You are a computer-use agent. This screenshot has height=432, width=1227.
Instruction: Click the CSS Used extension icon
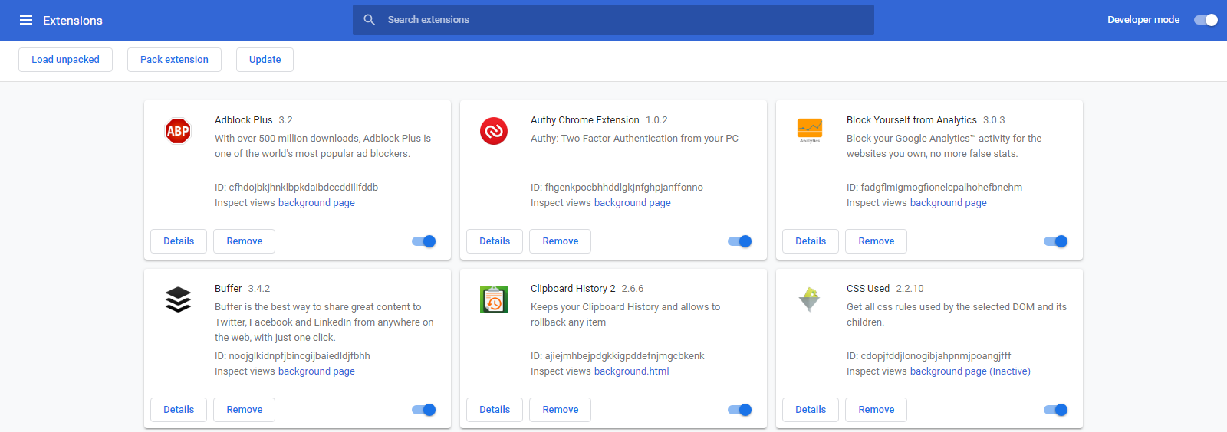(810, 299)
